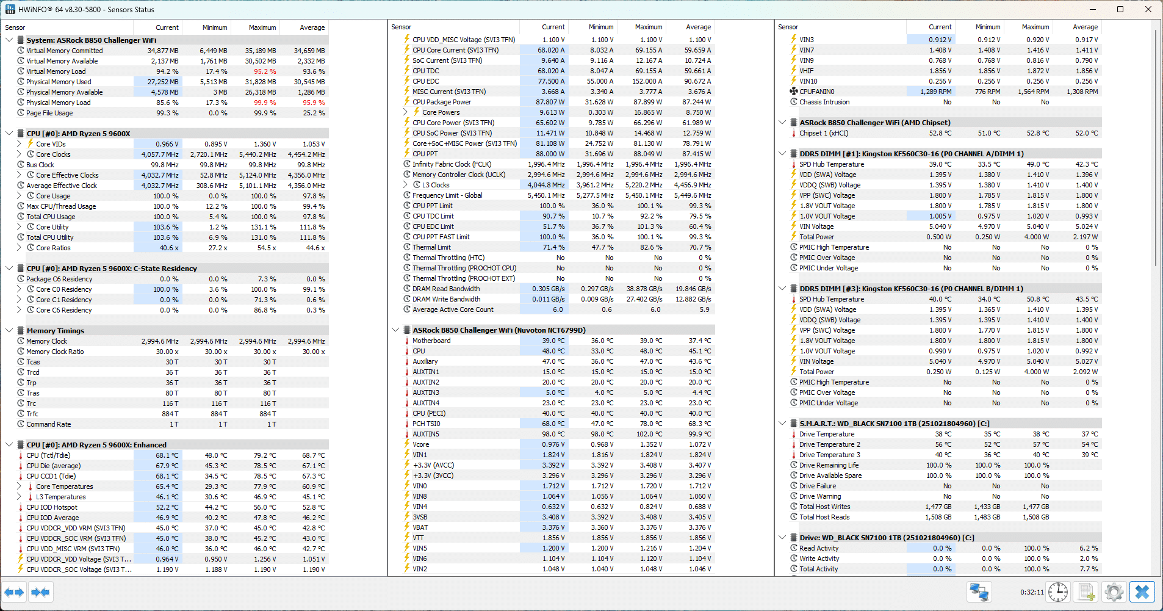Image resolution: width=1163 pixels, height=611 pixels.
Task: Click lightning icon beside CPU Package Power
Action: (x=407, y=102)
